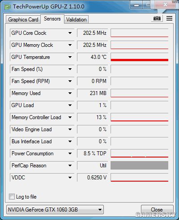Expand the GPU Core Clock dropdown arrow
Image resolution: width=179 pixels, height=220 pixels.
point(70,33)
